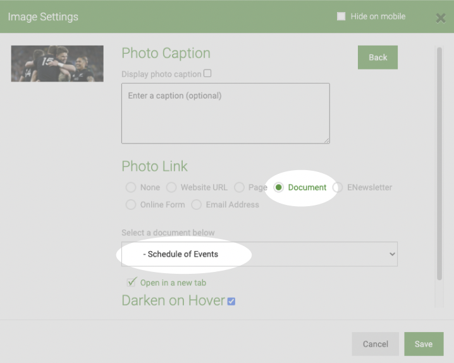
Task: Uncheck the Darken on Hover checkbox
Action: [x=231, y=302]
